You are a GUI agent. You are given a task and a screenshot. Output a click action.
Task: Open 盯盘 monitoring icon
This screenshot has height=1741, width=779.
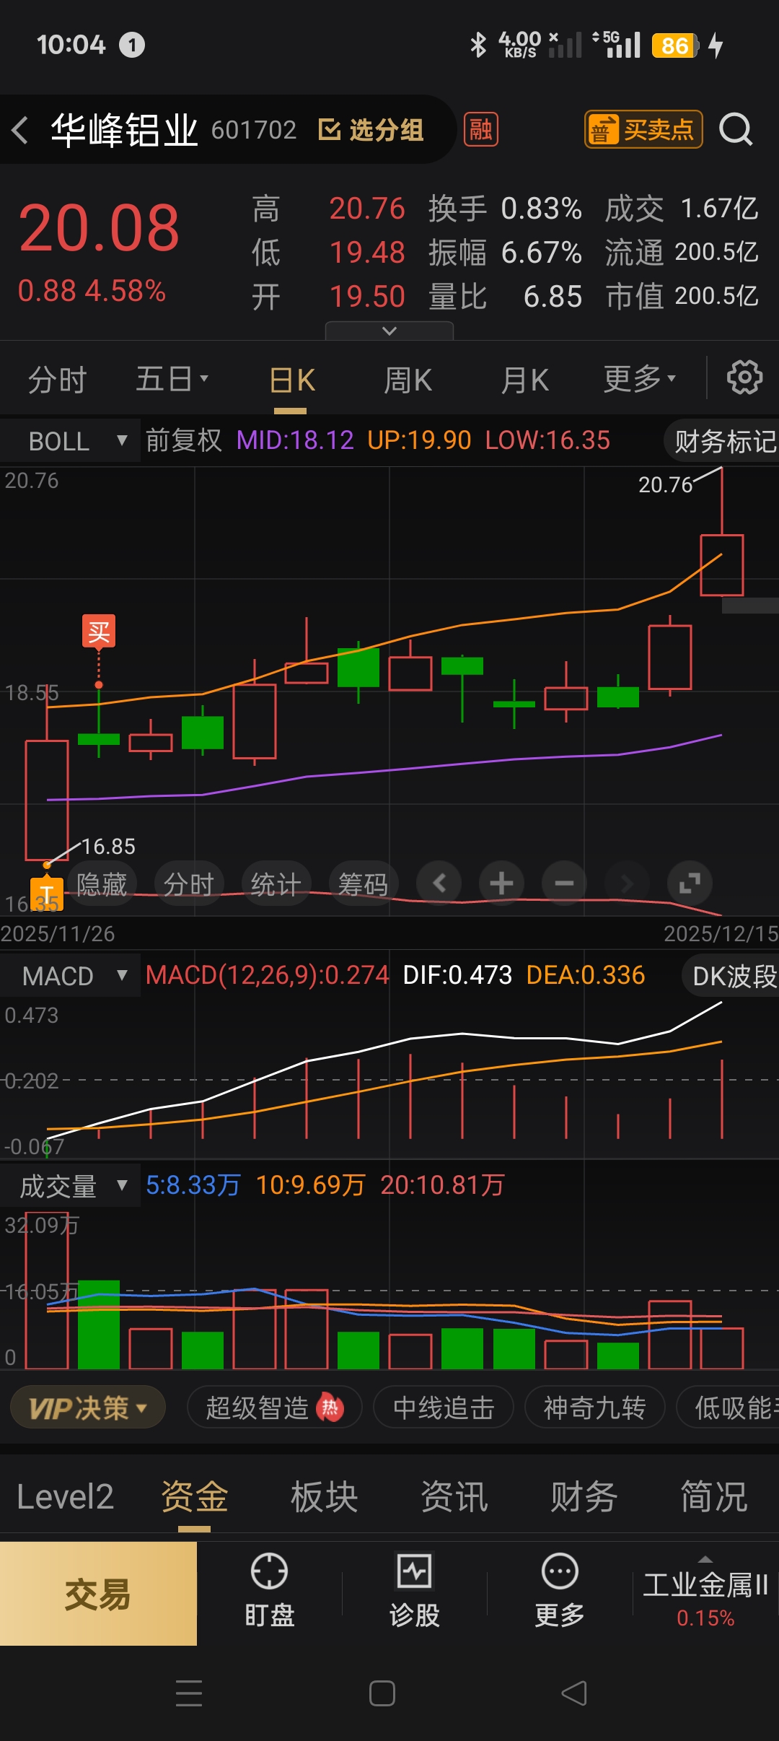pos(269,1592)
